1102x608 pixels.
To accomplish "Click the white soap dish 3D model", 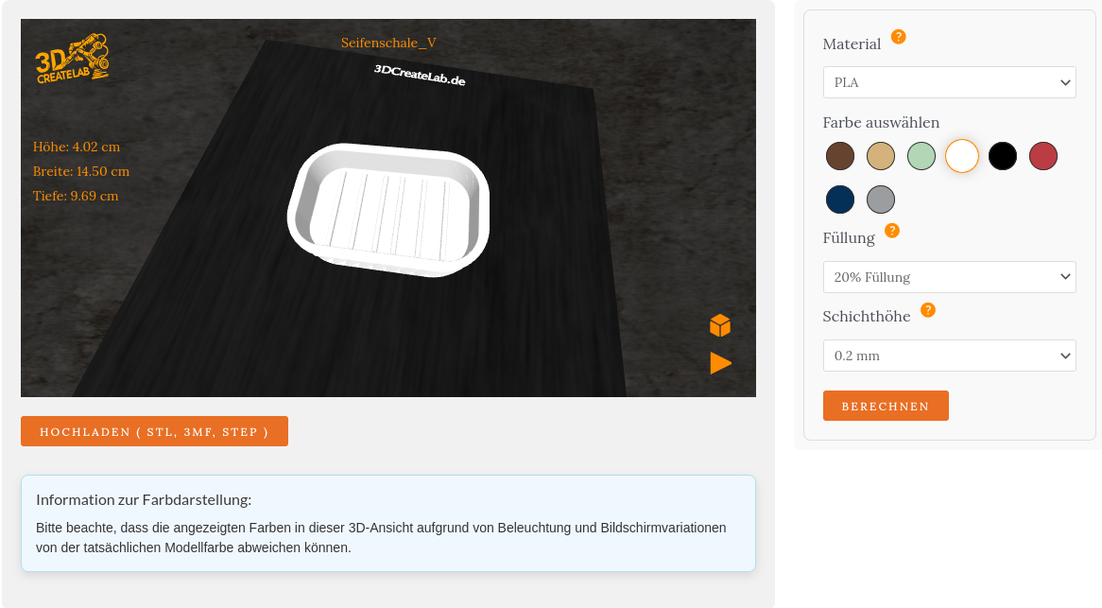I will coord(388,210).
